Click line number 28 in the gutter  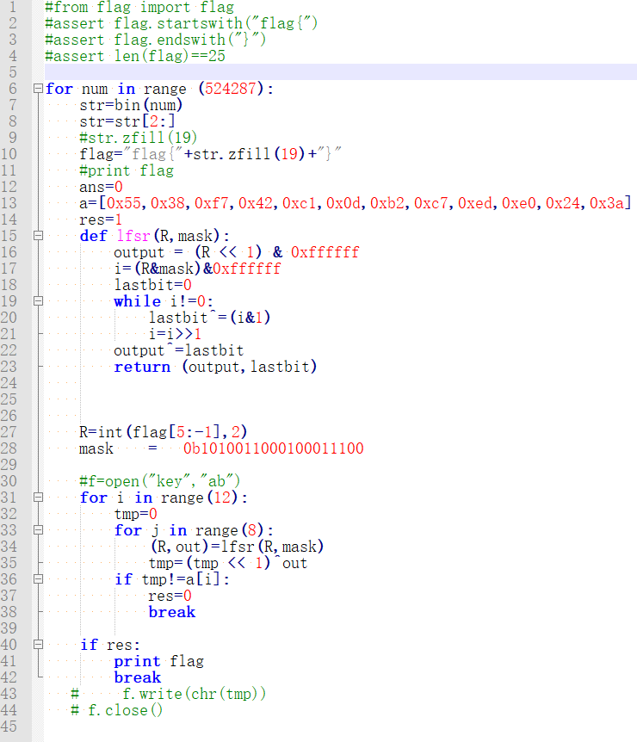coord(9,448)
